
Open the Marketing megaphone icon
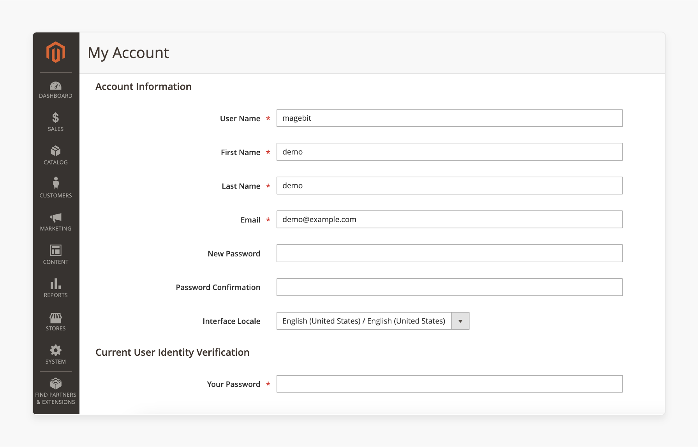[x=56, y=217]
